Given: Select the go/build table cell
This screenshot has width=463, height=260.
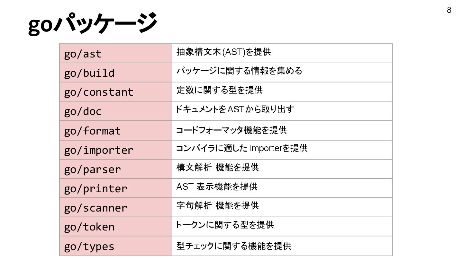Looking at the screenshot, I should pos(116,73).
